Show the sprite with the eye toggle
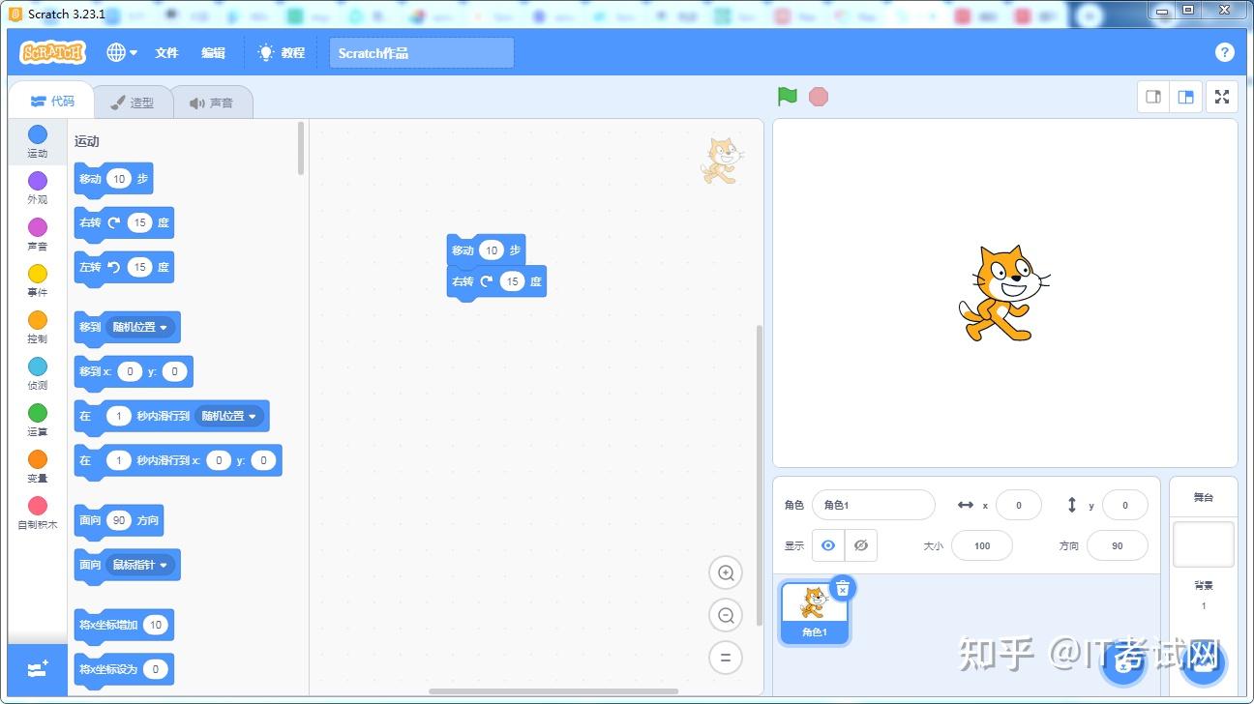1254x704 pixels. click(x=827, y=545)
